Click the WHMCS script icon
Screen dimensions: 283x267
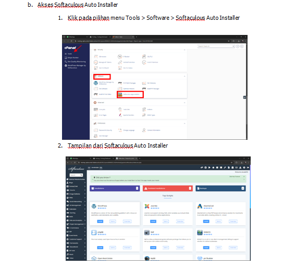(x=200, y=233)
